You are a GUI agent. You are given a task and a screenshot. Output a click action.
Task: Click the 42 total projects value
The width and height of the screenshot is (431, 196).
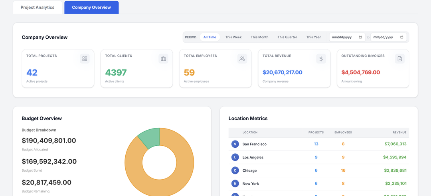tap(32, 73)
